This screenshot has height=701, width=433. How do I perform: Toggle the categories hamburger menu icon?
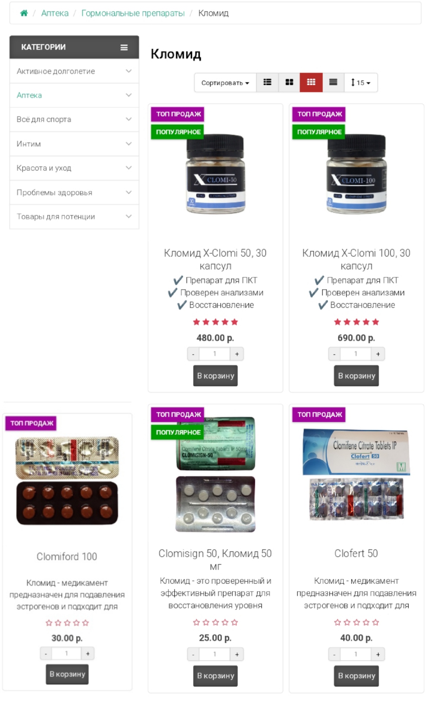[124, 48]
